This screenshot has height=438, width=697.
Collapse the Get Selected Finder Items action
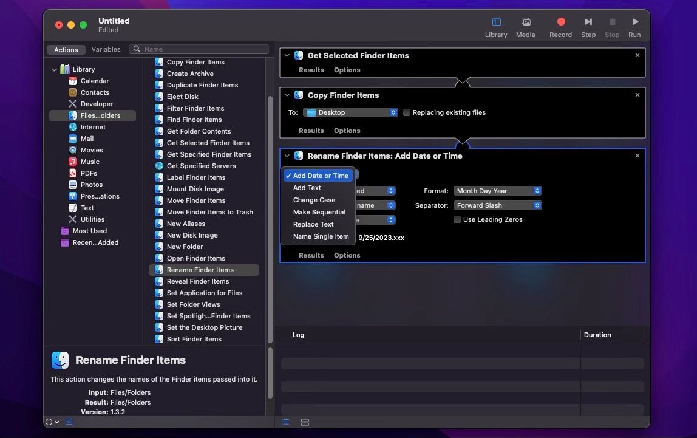point(287,55)
